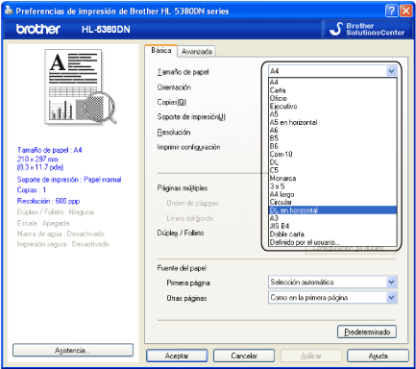Click the Ayuda button
The width and height of the screenshot is (416, 369).
point(378,356)
